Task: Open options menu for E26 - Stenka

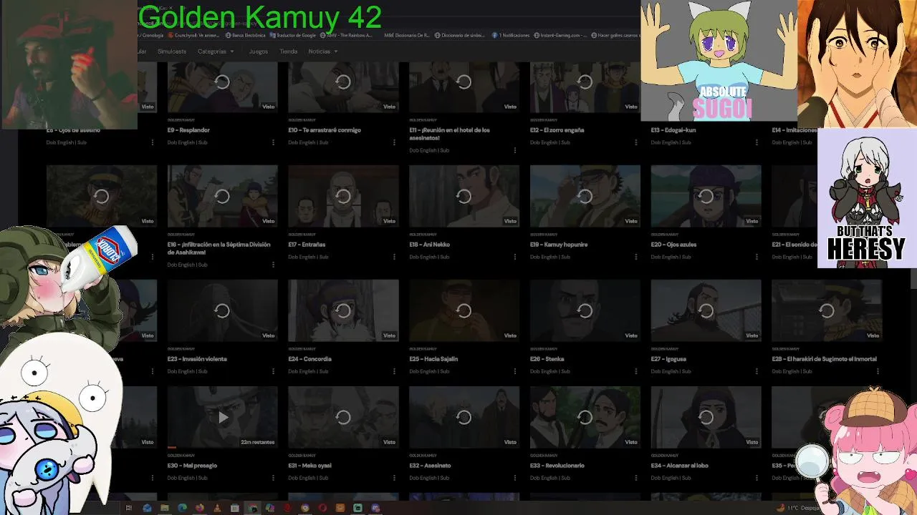Action: coord(636,371)
